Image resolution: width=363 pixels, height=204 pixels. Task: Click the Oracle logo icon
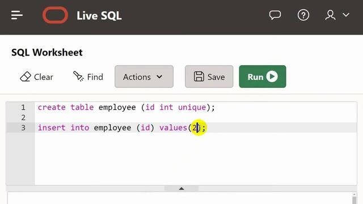tap(56, 15)
